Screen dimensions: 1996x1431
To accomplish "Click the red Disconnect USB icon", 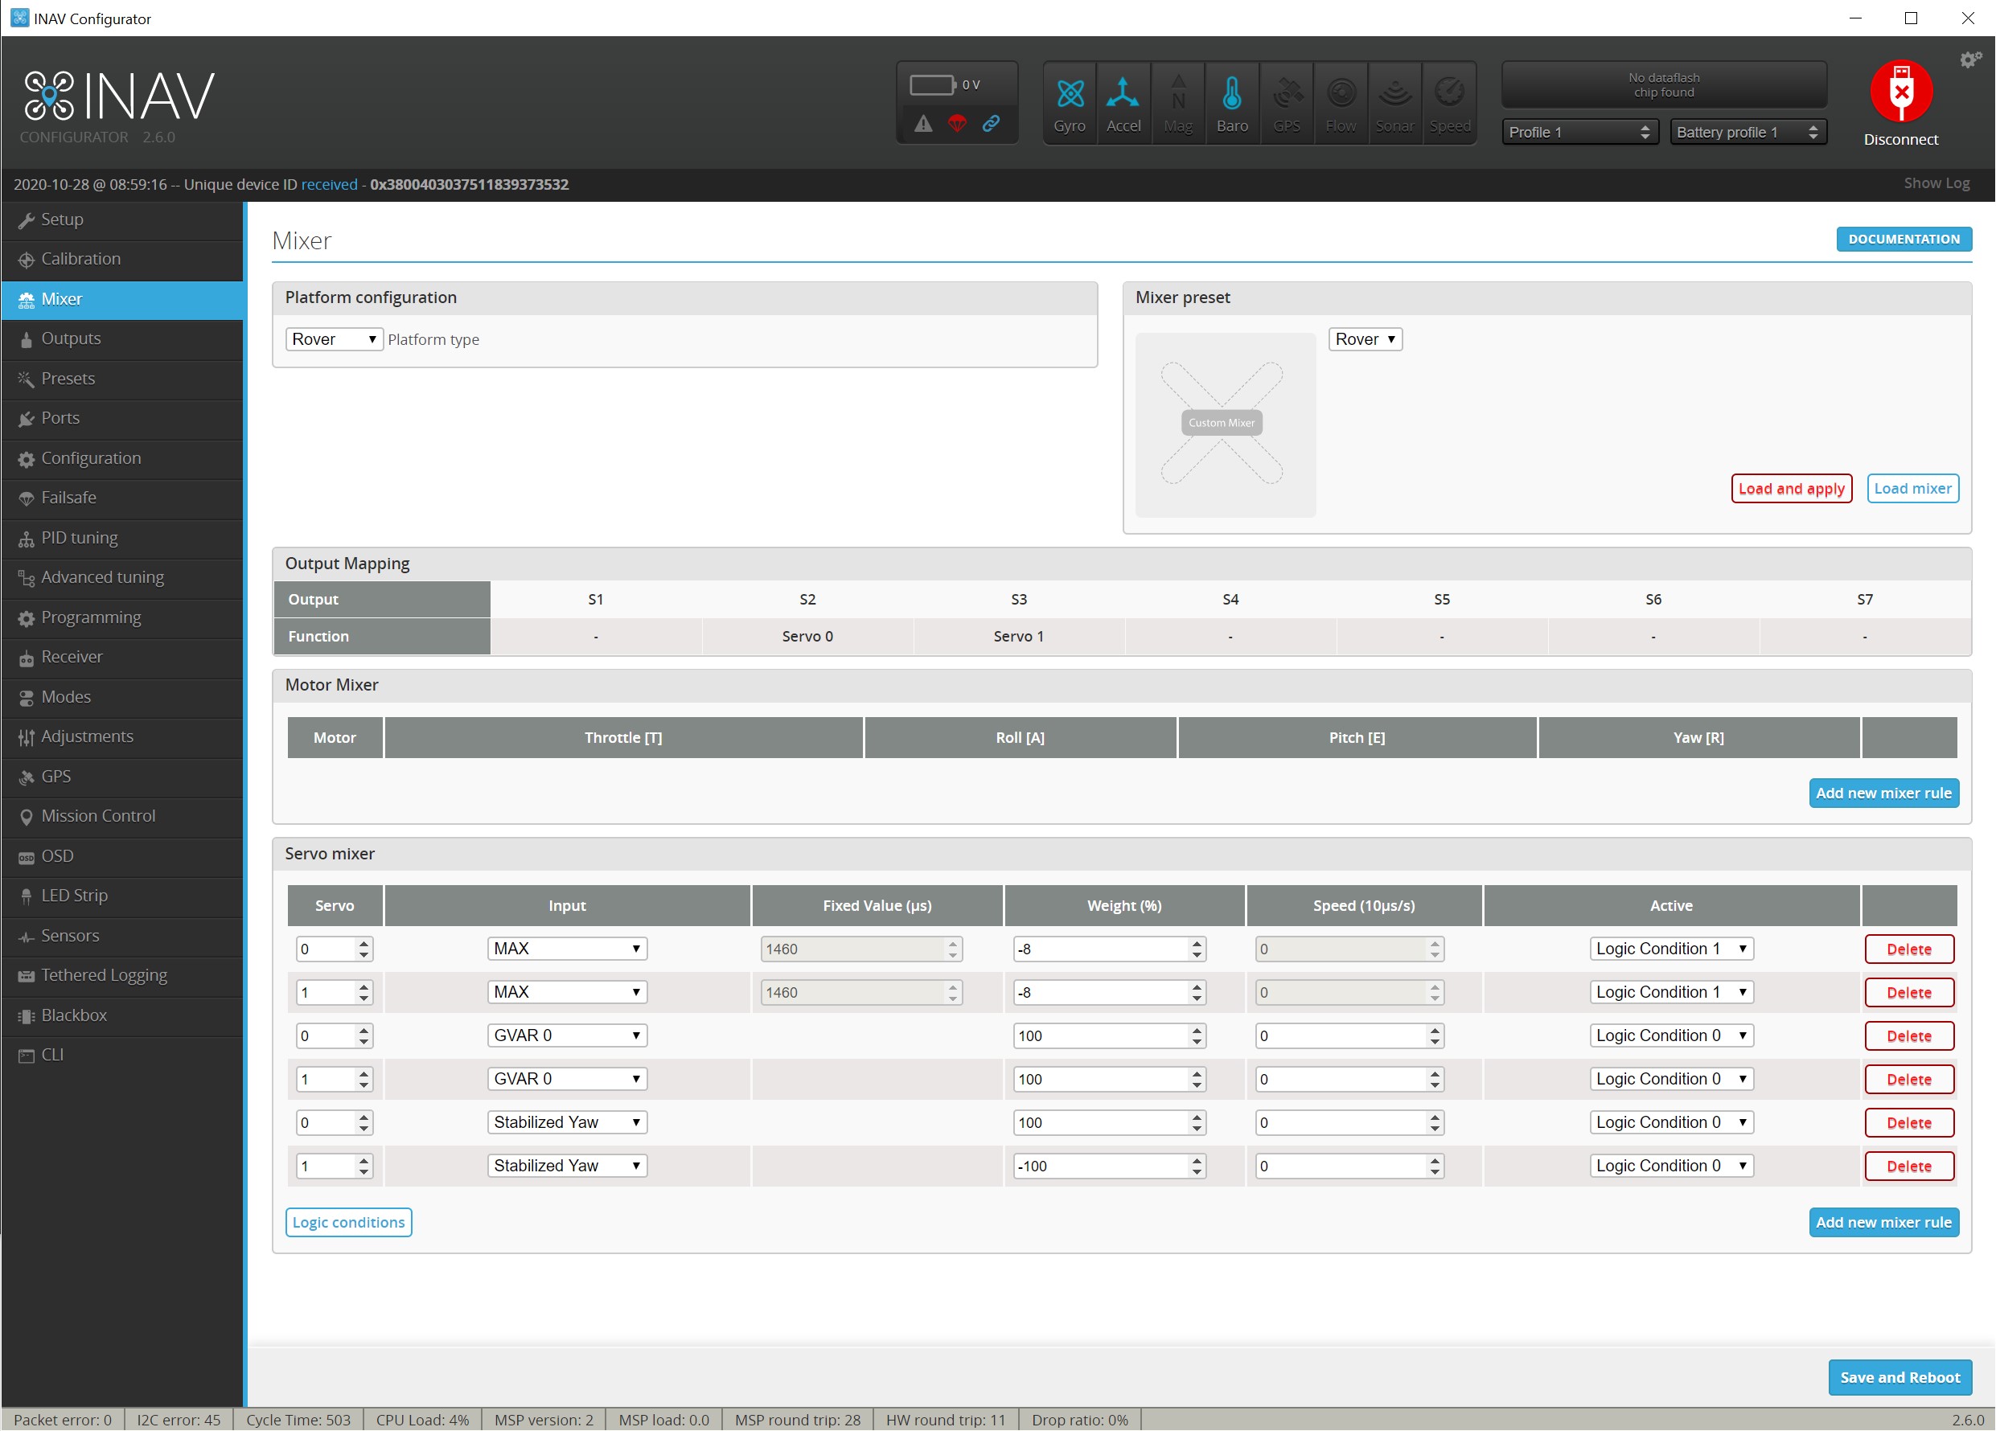I will [1900, 92].
